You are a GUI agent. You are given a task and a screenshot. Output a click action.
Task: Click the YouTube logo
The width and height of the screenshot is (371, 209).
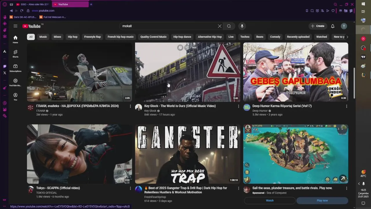tap(32, 26)
